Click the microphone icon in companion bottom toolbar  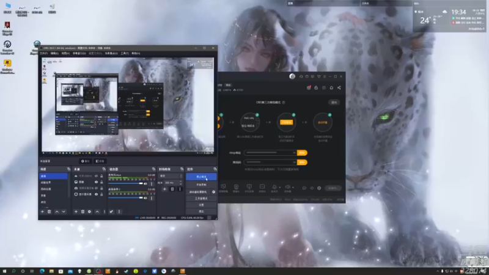click(x=274, y=187)
